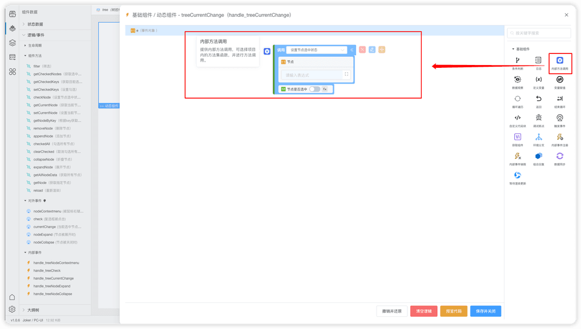581x329 pixels.
Task: Select the 内部方法调用 component icon
Action: [x=560, y=60]
